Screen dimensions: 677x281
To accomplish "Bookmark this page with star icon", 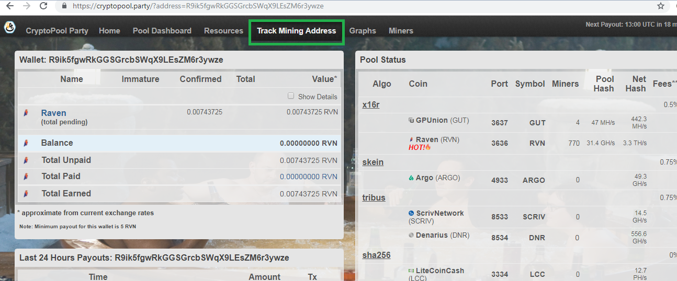I will click(x=661, y=6).
